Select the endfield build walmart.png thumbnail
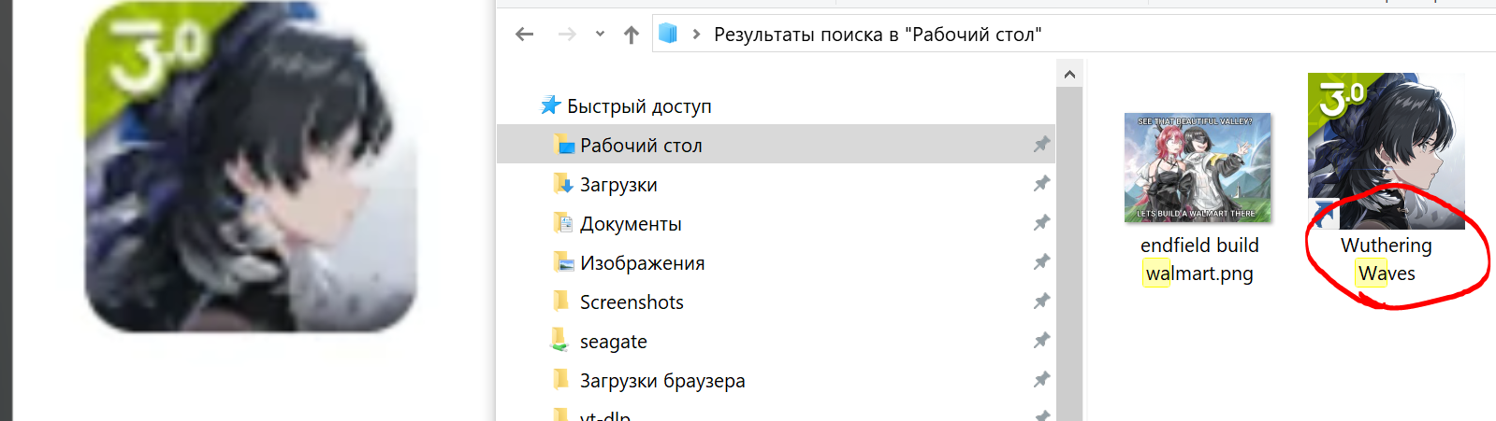This screenshot has width=1496, height=421. coord(1198,168)
